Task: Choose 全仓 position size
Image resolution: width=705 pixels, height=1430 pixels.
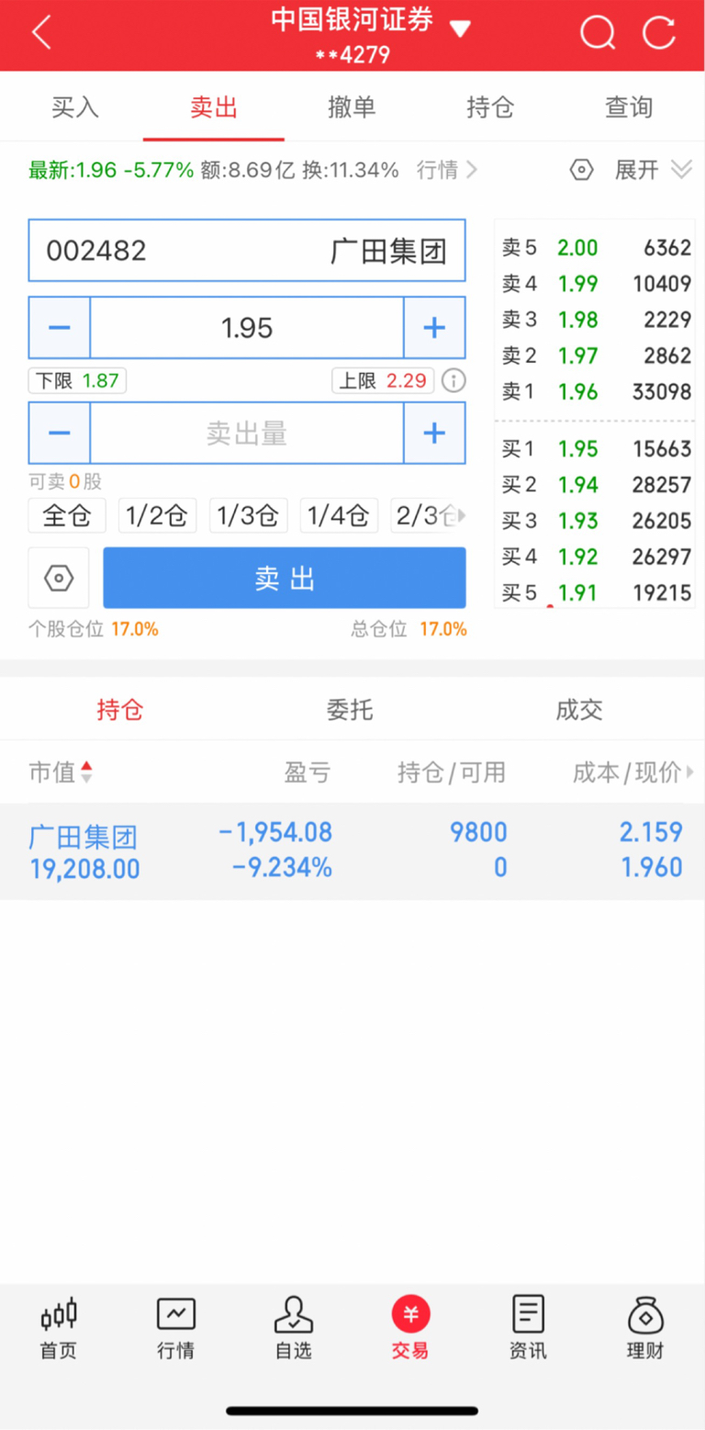Action: click(x=68, y=515)
